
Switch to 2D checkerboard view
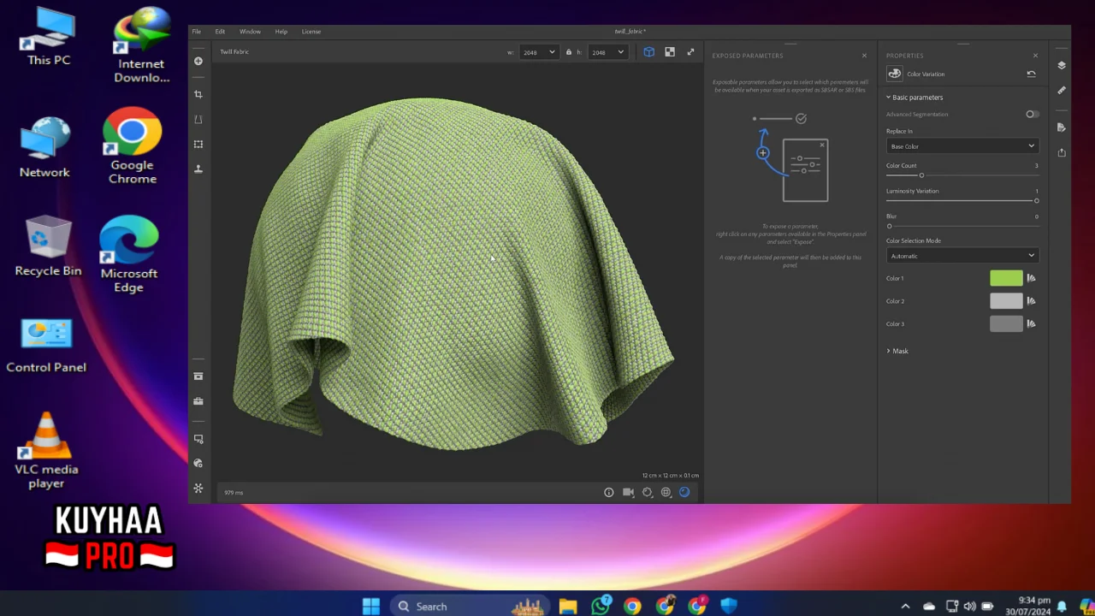tap(670, 52)
